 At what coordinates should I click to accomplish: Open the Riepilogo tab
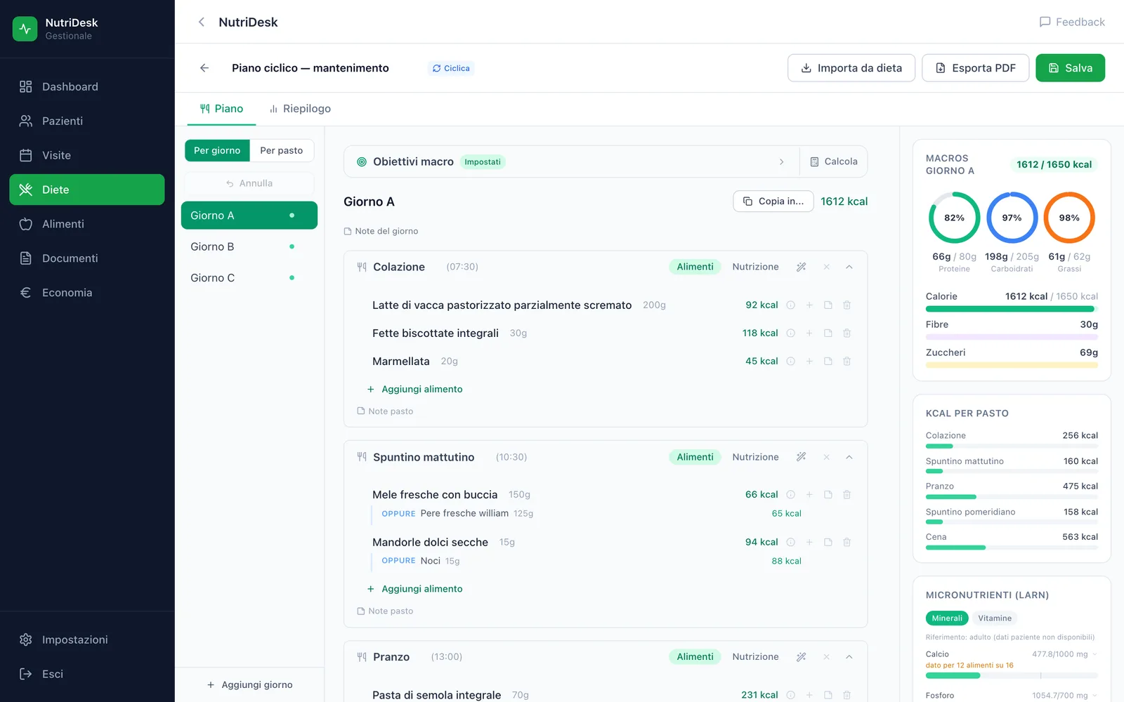coord(300,109)
